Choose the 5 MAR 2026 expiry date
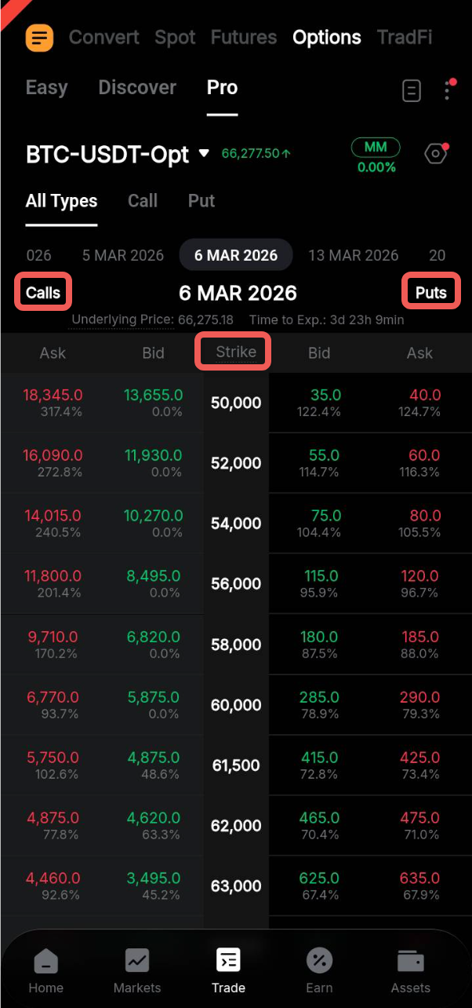Image resolution: width=472 pixels, height=1008 pixels. coord(123,255)
